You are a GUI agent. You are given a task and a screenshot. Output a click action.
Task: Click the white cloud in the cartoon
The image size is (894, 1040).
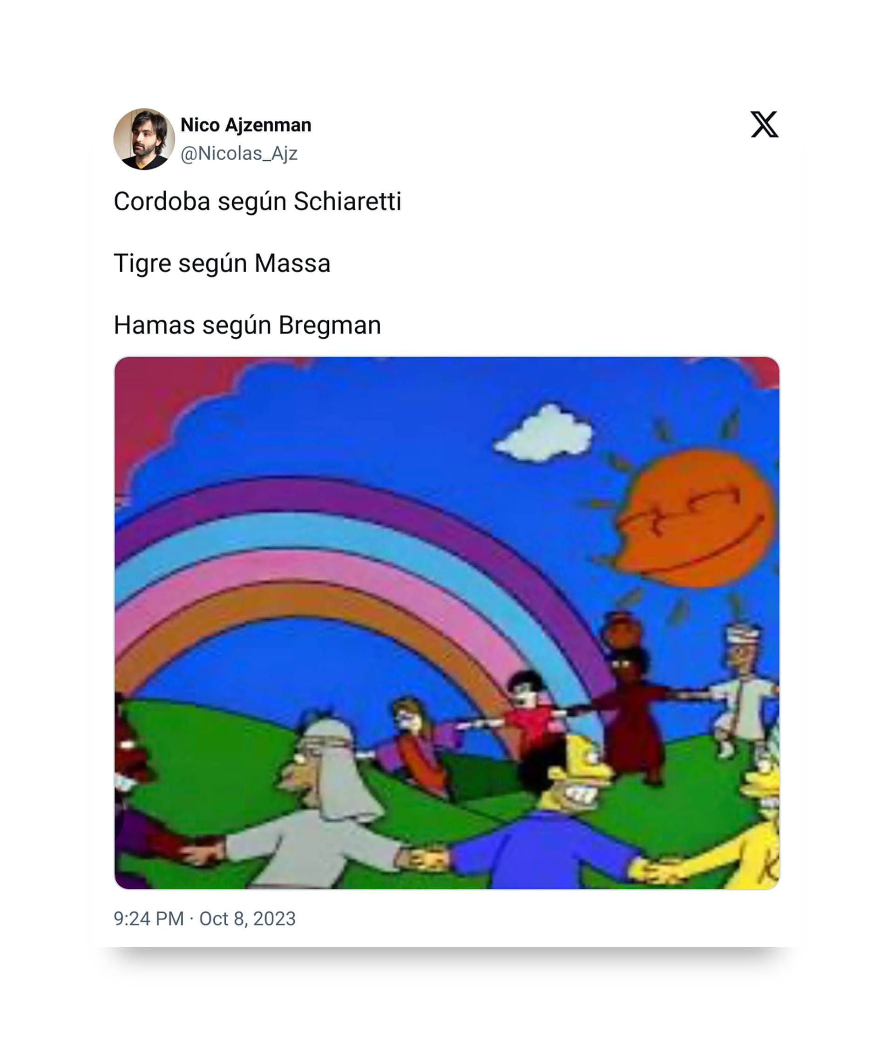tap(544, 433)
